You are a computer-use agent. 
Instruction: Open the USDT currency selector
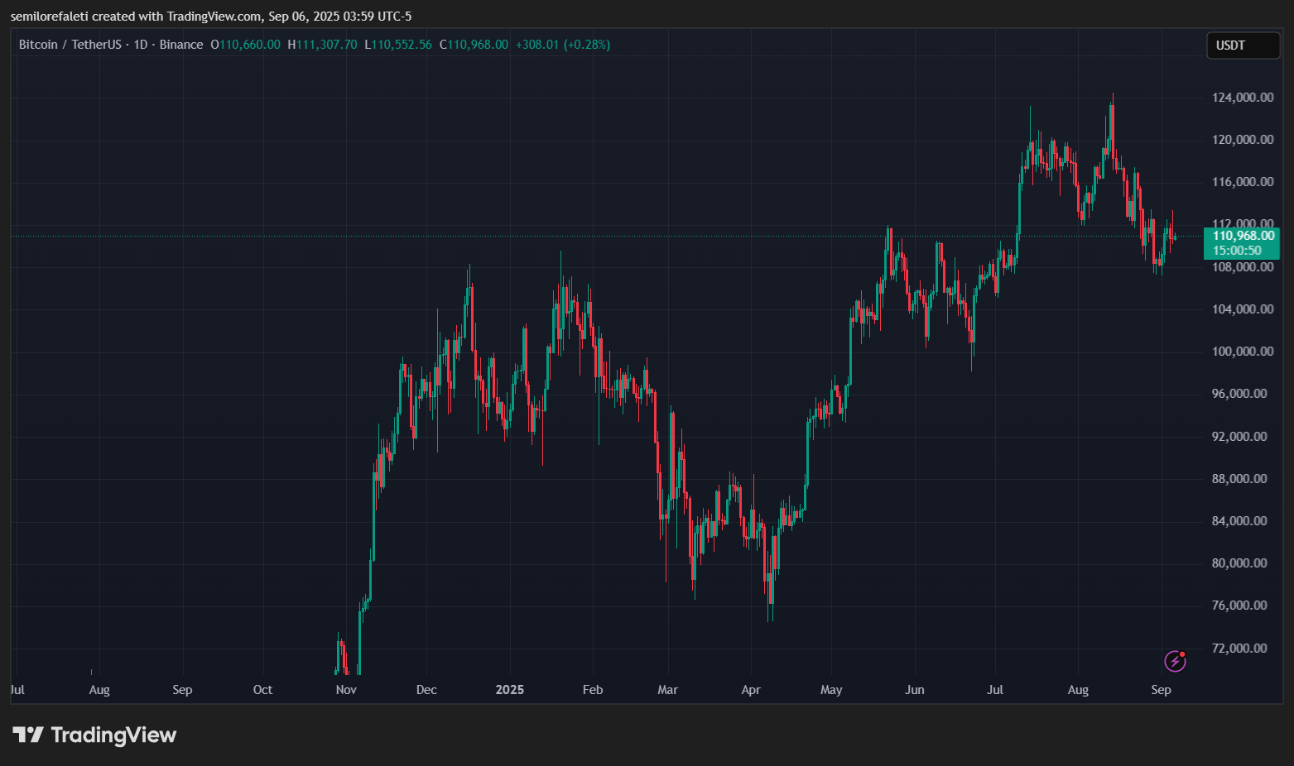pos(1243,45)
